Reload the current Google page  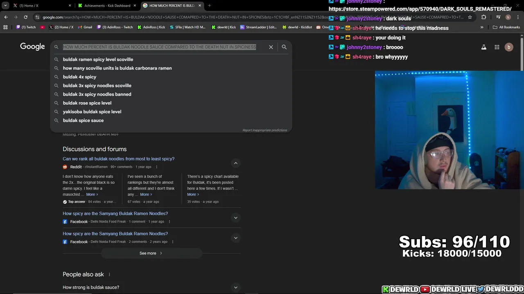click(x=25, y=17)
